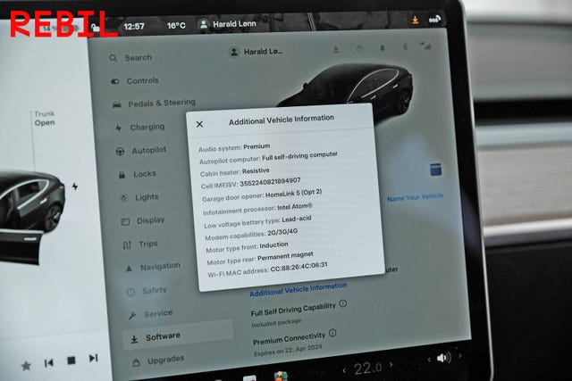The height and width of the screenshot is (381, 572).
Task: Open the Safety settings menu
Action: (x=147, y=291)
